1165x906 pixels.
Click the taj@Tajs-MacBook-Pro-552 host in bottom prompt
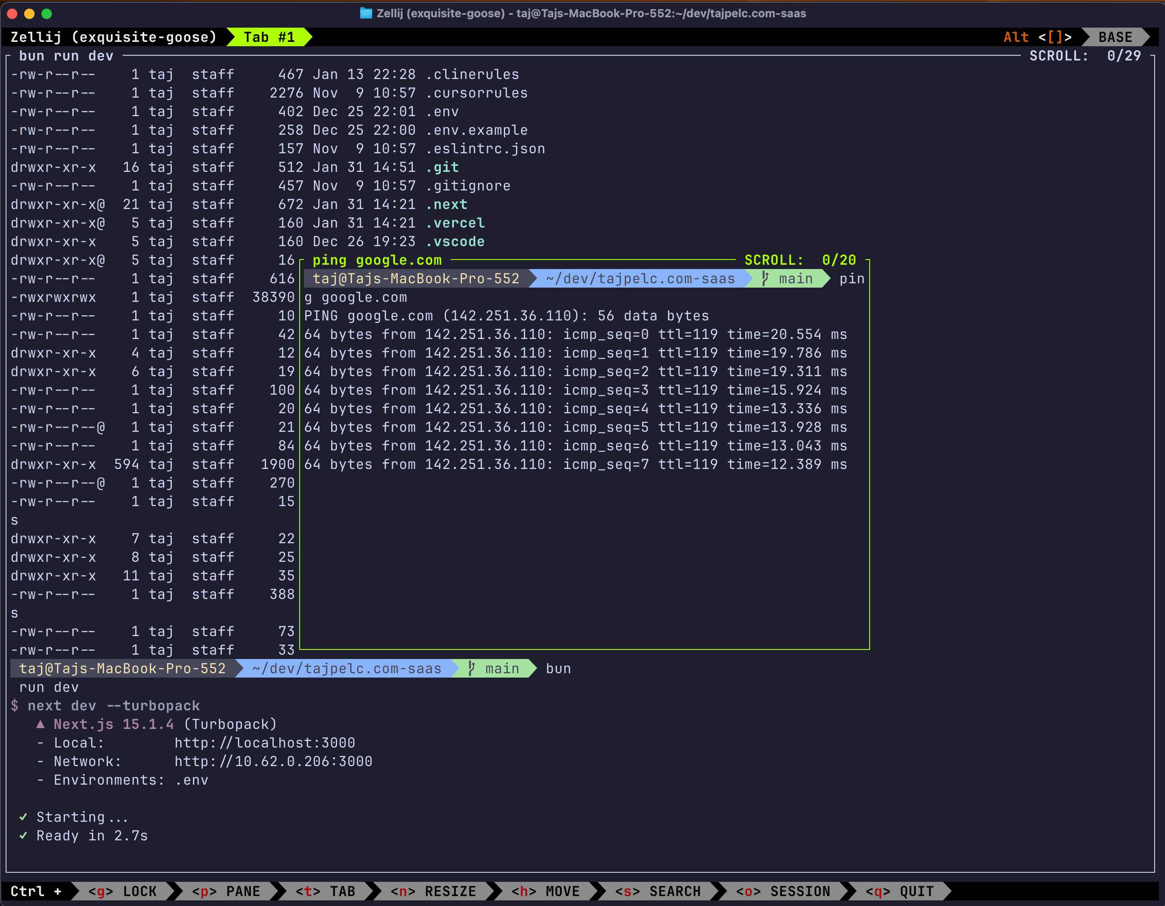[122, 668]
